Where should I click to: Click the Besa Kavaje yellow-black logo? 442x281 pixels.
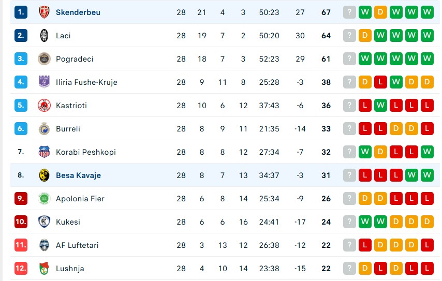pyautogui.click(x=45, y=175)
